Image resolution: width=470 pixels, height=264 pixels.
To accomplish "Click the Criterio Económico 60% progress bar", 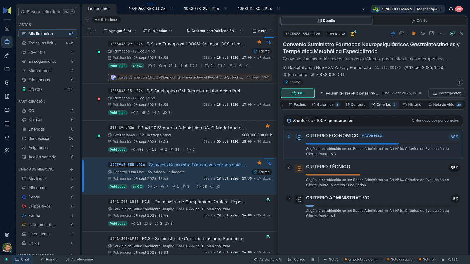I will tap(382, 144).
